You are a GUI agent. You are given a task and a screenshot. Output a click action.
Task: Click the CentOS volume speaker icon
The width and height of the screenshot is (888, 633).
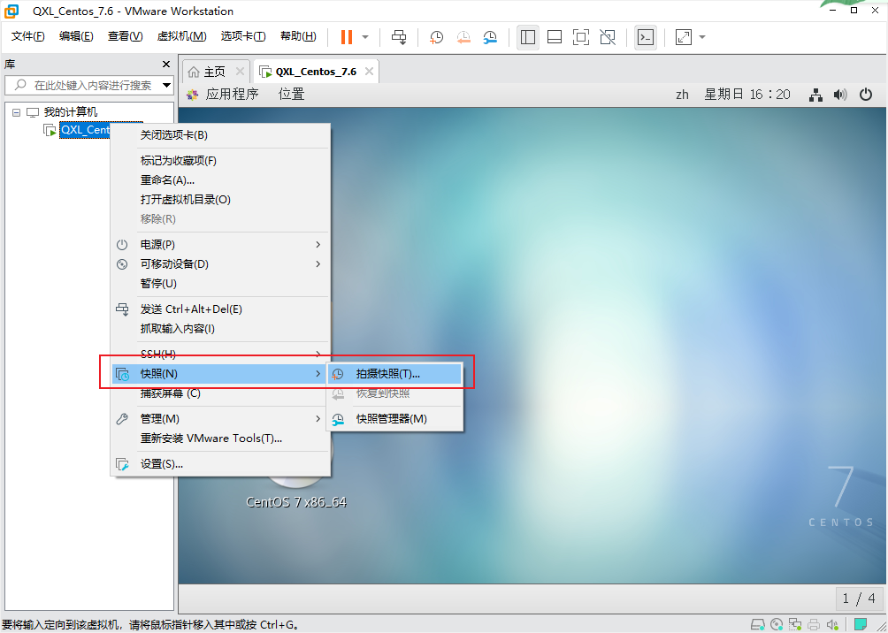[x=840, y=95]
